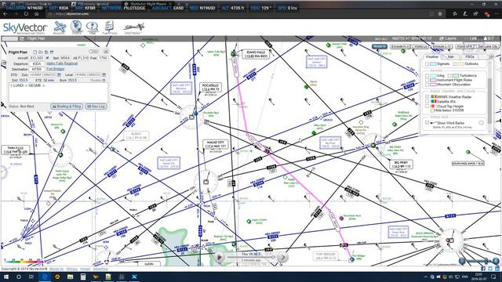Open the Layers menu
502x282 pixels.
[448, 38]
